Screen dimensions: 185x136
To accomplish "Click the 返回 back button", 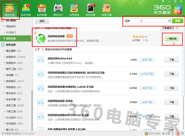I will pos(42,21).
